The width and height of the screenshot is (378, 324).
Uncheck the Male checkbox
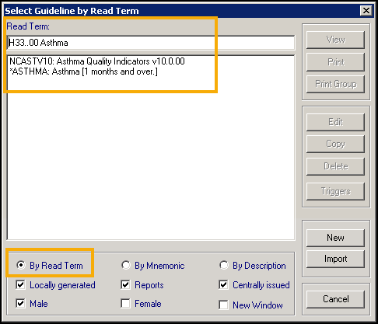20,303
